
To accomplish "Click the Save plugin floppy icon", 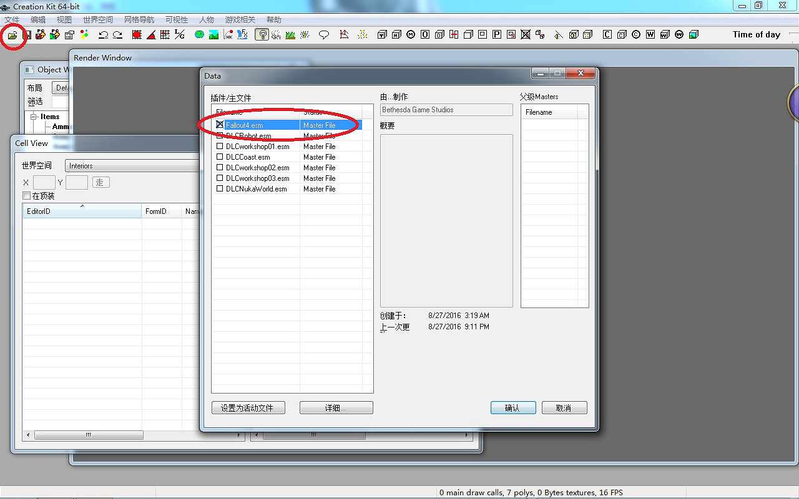I will coord(27,35).
